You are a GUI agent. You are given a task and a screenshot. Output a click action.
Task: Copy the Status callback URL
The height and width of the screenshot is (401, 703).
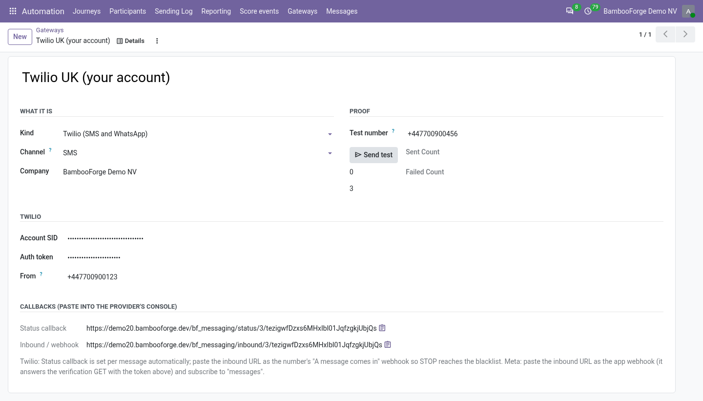click(x=382, y=328)
